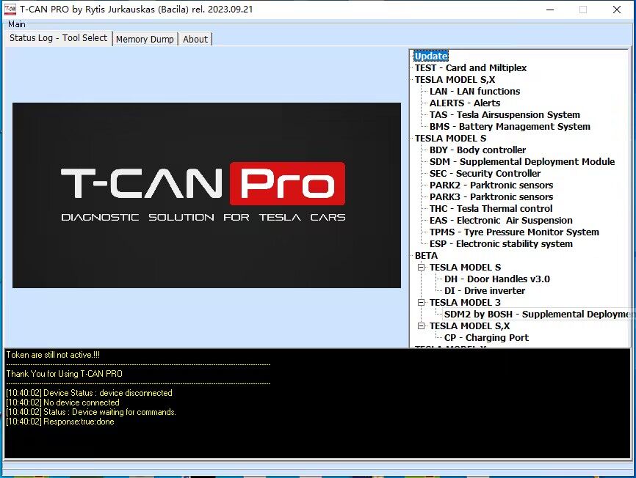Collapse the TESLA MODEL 3 node
This screenshot has height=478, width=636.
click(x=422, y=302)
